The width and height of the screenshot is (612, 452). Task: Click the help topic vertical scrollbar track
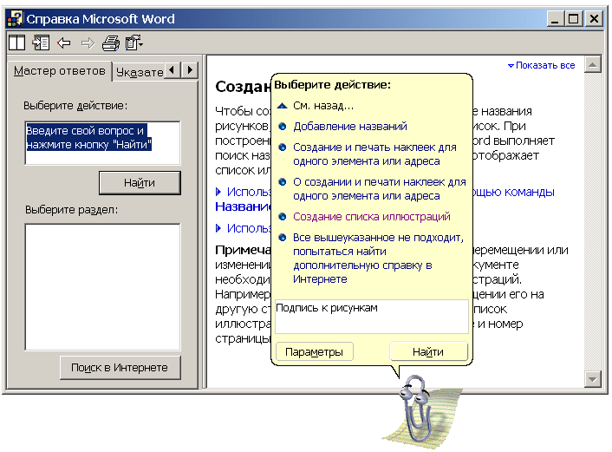point(592,221)
